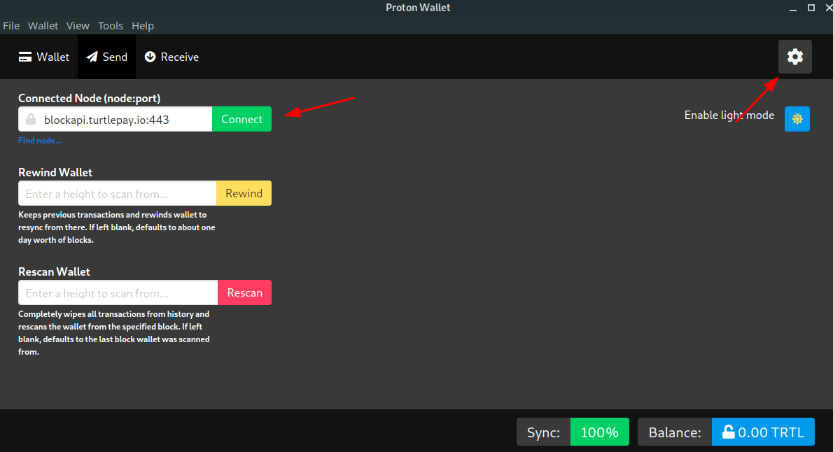This screenshot has height=452, width=833.
Task: Open the View menu
Action: pos(78,25)
